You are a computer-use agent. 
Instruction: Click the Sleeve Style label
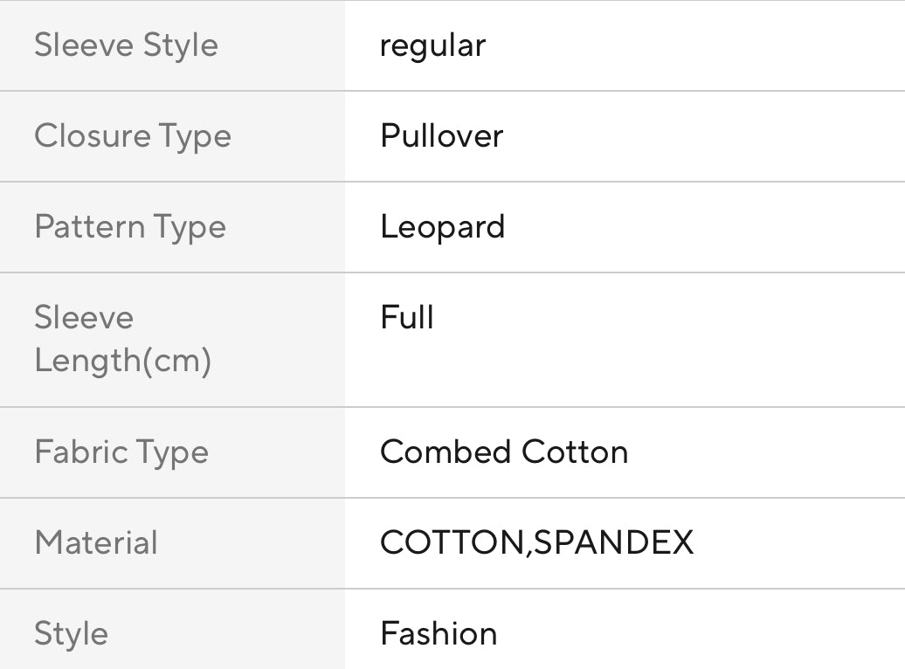(x=126, y=45)
